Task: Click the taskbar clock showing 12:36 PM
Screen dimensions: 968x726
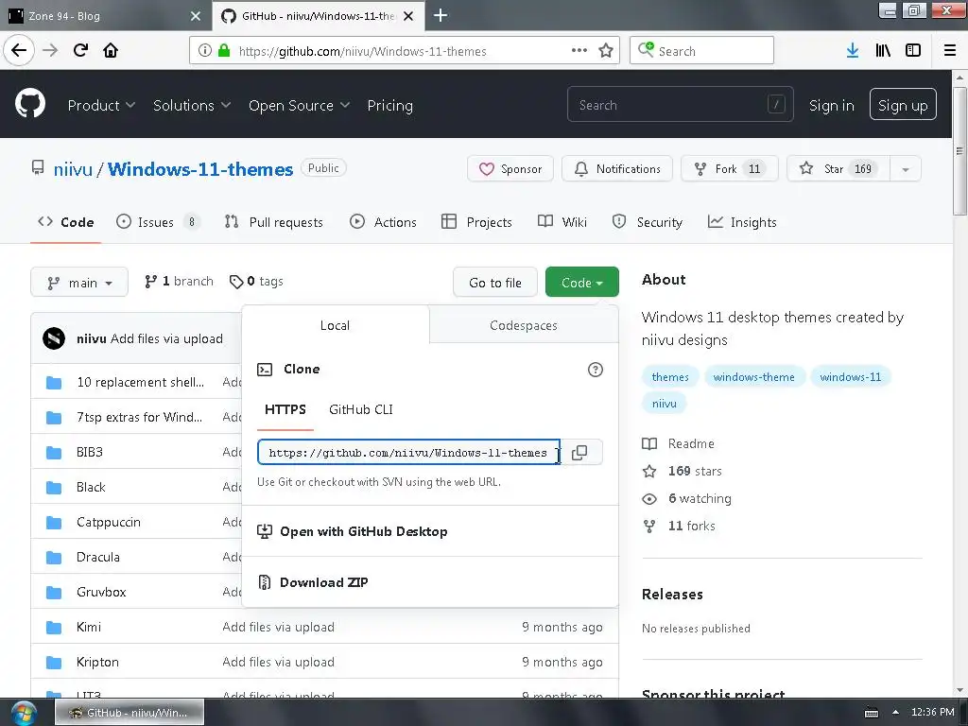Action: point(932,712)
